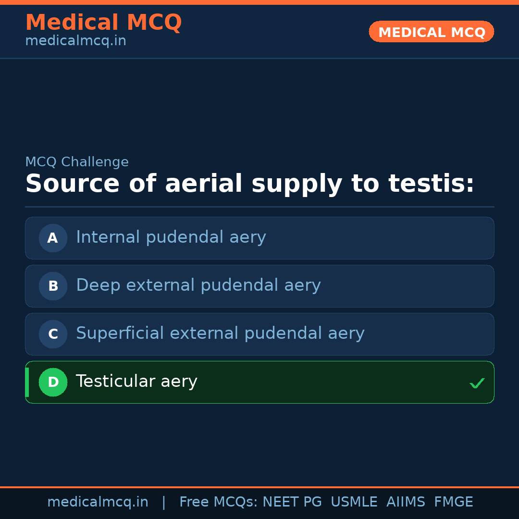Click the MCQ Challenge label
Image resolution: width=519 pixels, height=519 pixels.
[77, 162]
